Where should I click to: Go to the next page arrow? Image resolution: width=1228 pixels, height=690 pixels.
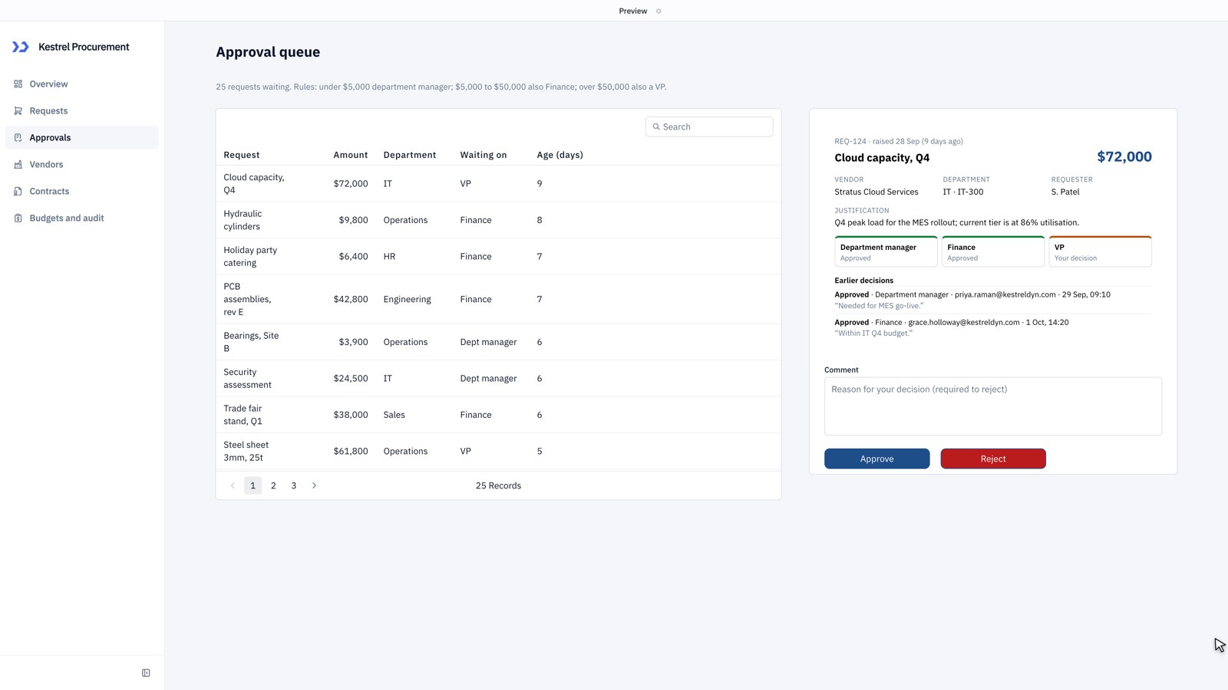[314, 485]
